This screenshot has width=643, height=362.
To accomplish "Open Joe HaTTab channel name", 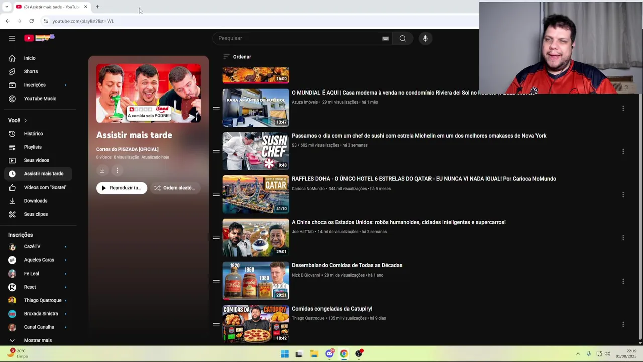I will (x=303, y=232).
